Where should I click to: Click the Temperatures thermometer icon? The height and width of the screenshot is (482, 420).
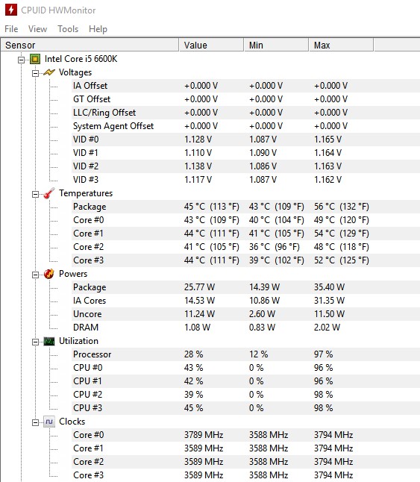pyautogui.click(x=48, y=193)
